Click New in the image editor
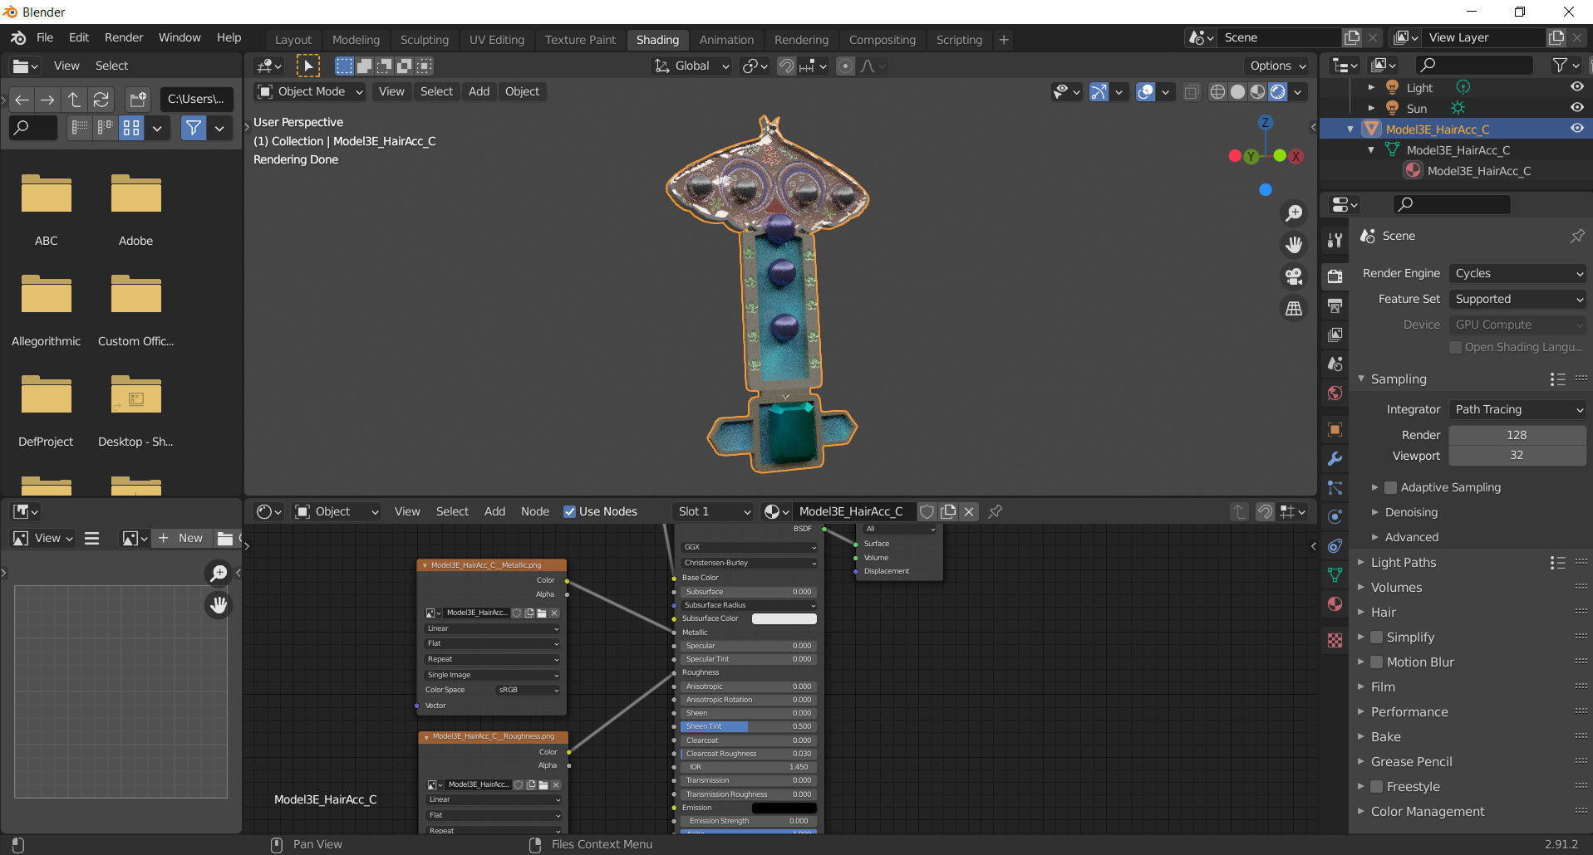 pos(181,538)
